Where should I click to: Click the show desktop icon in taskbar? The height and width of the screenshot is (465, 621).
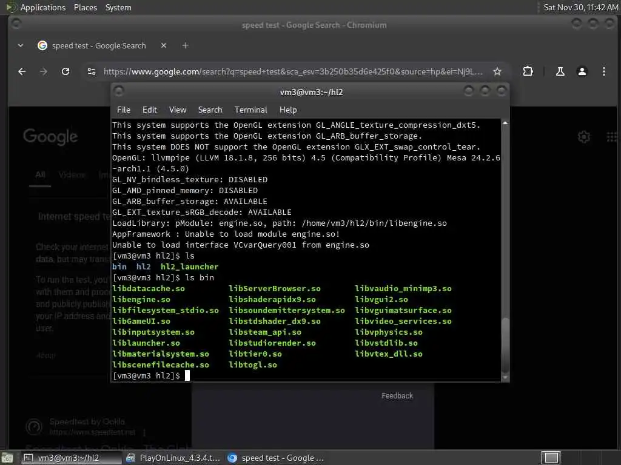[7, 458]
